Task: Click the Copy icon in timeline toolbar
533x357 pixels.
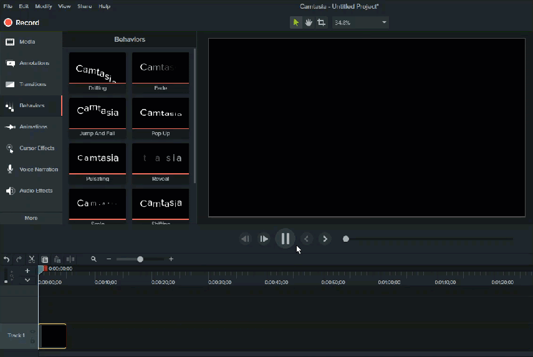Action: click(x=44, y=260)
